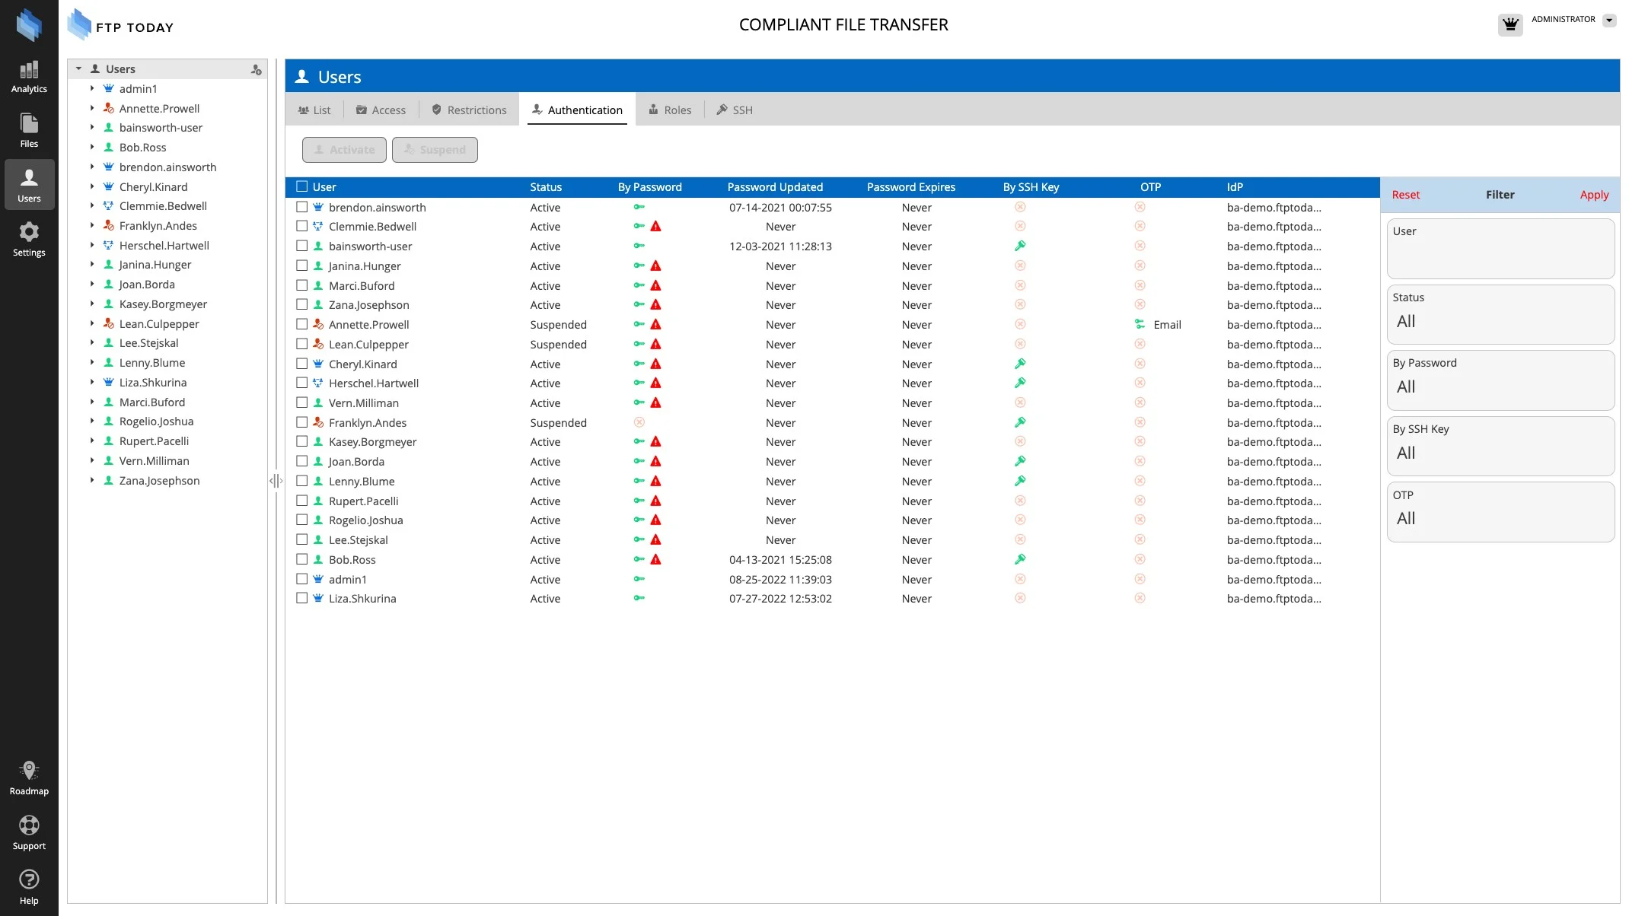Click Reset in the filter panel
Viewport: 1629px width, 916px height.
point(1405,195)
